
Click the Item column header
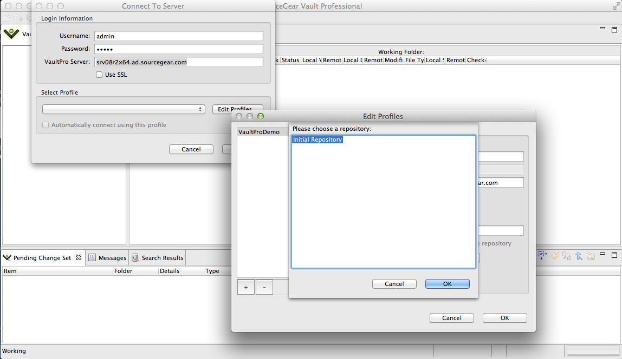(x=57, y=271)
